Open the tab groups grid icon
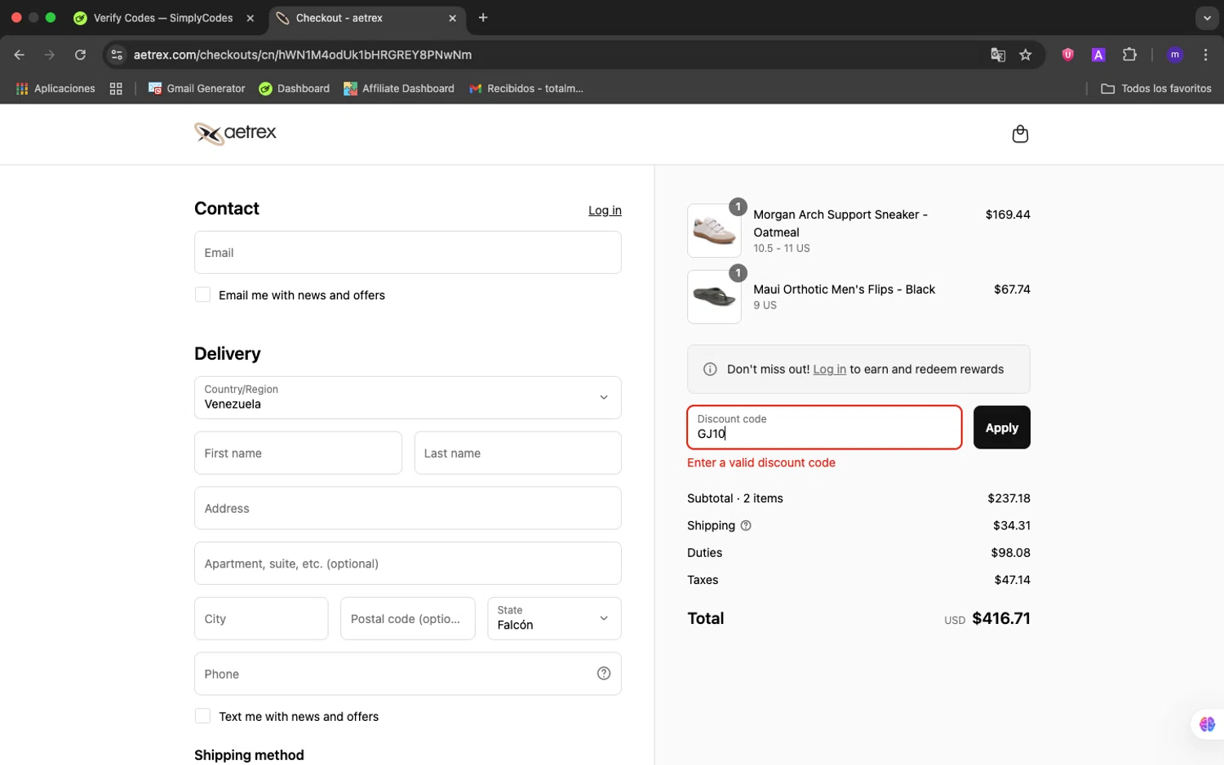The height and width of the screenshot is (765, 1224). (116, 89)
